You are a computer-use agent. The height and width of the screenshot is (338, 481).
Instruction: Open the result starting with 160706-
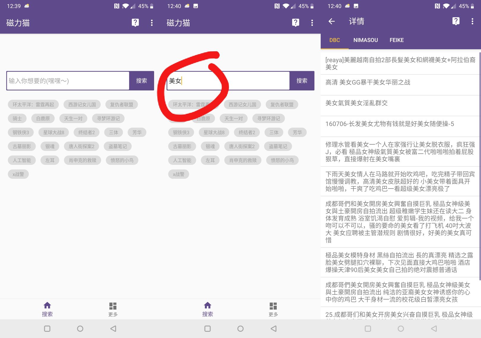pos(400,126)
